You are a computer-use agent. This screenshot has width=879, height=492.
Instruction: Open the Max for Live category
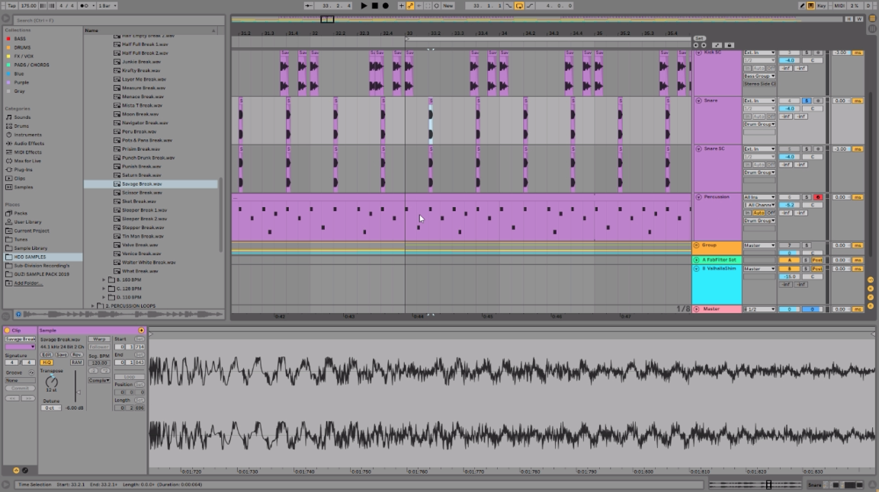tap(27, 161)
